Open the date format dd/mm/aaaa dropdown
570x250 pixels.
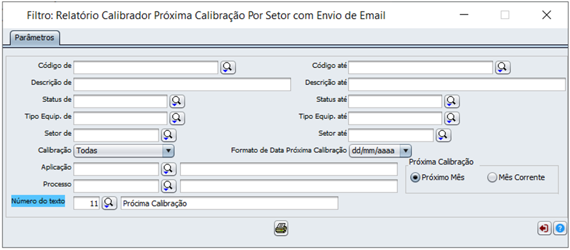tap(405, 151)
